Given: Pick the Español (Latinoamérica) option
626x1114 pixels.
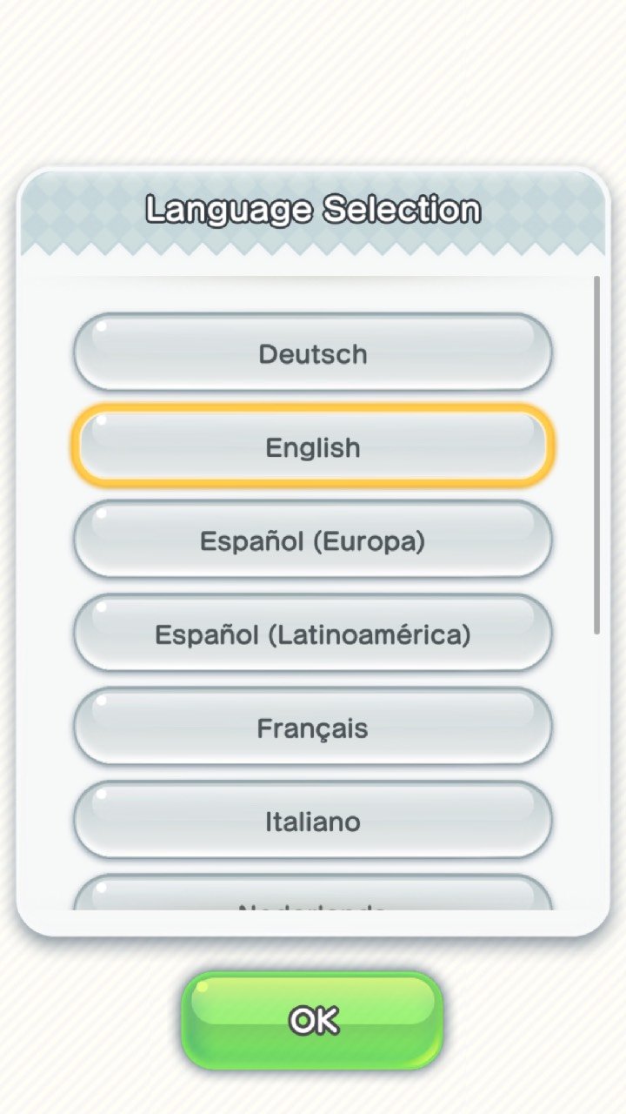Looking at the screenshot, I should [312, 634].
